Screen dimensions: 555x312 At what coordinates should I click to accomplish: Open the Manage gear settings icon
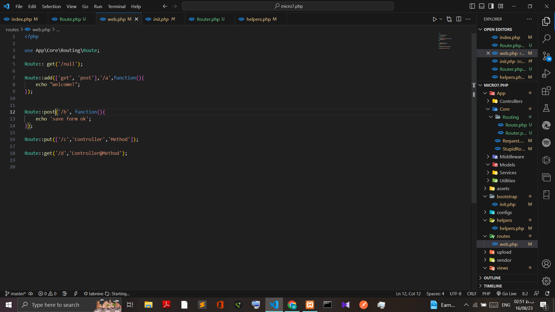tap(546, 281)
